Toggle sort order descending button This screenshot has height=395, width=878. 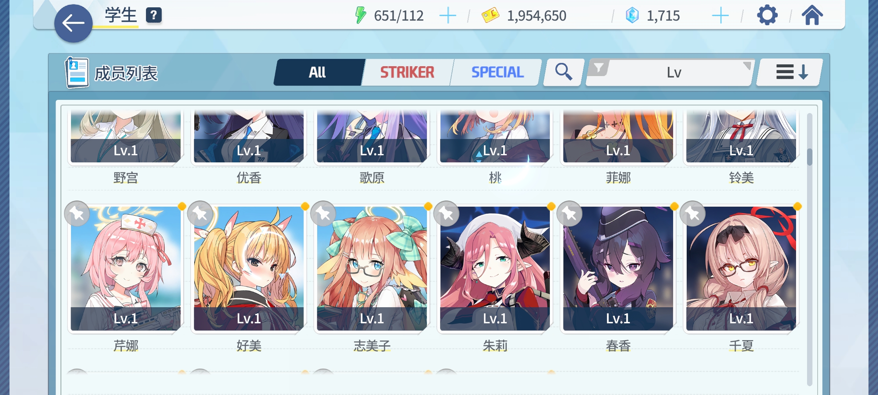pyautogui.click(x=789, y=72)
